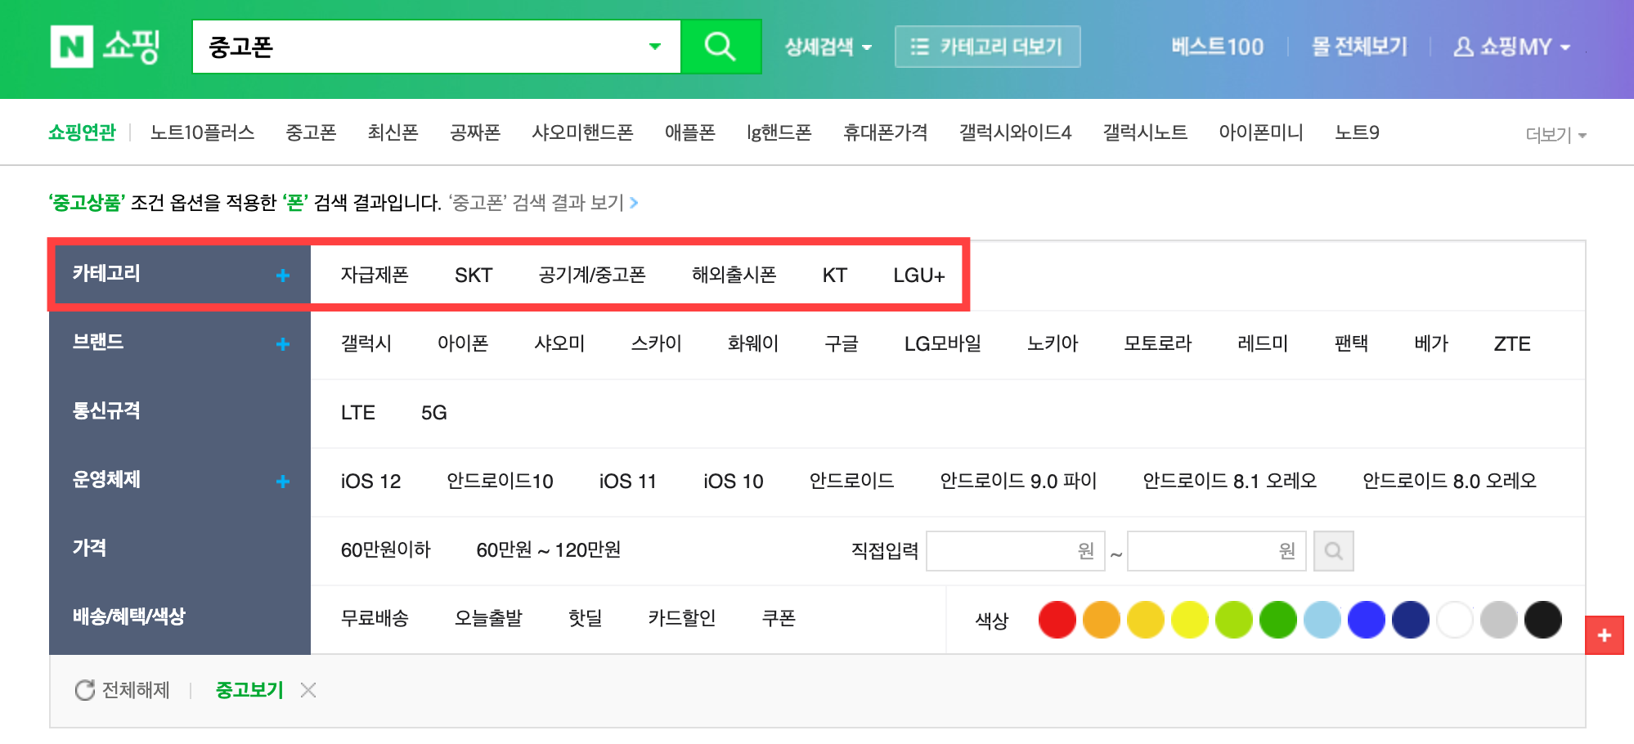Filter by iOS 12
Viewport: 1634px width, 744px height.
point(370,481)
